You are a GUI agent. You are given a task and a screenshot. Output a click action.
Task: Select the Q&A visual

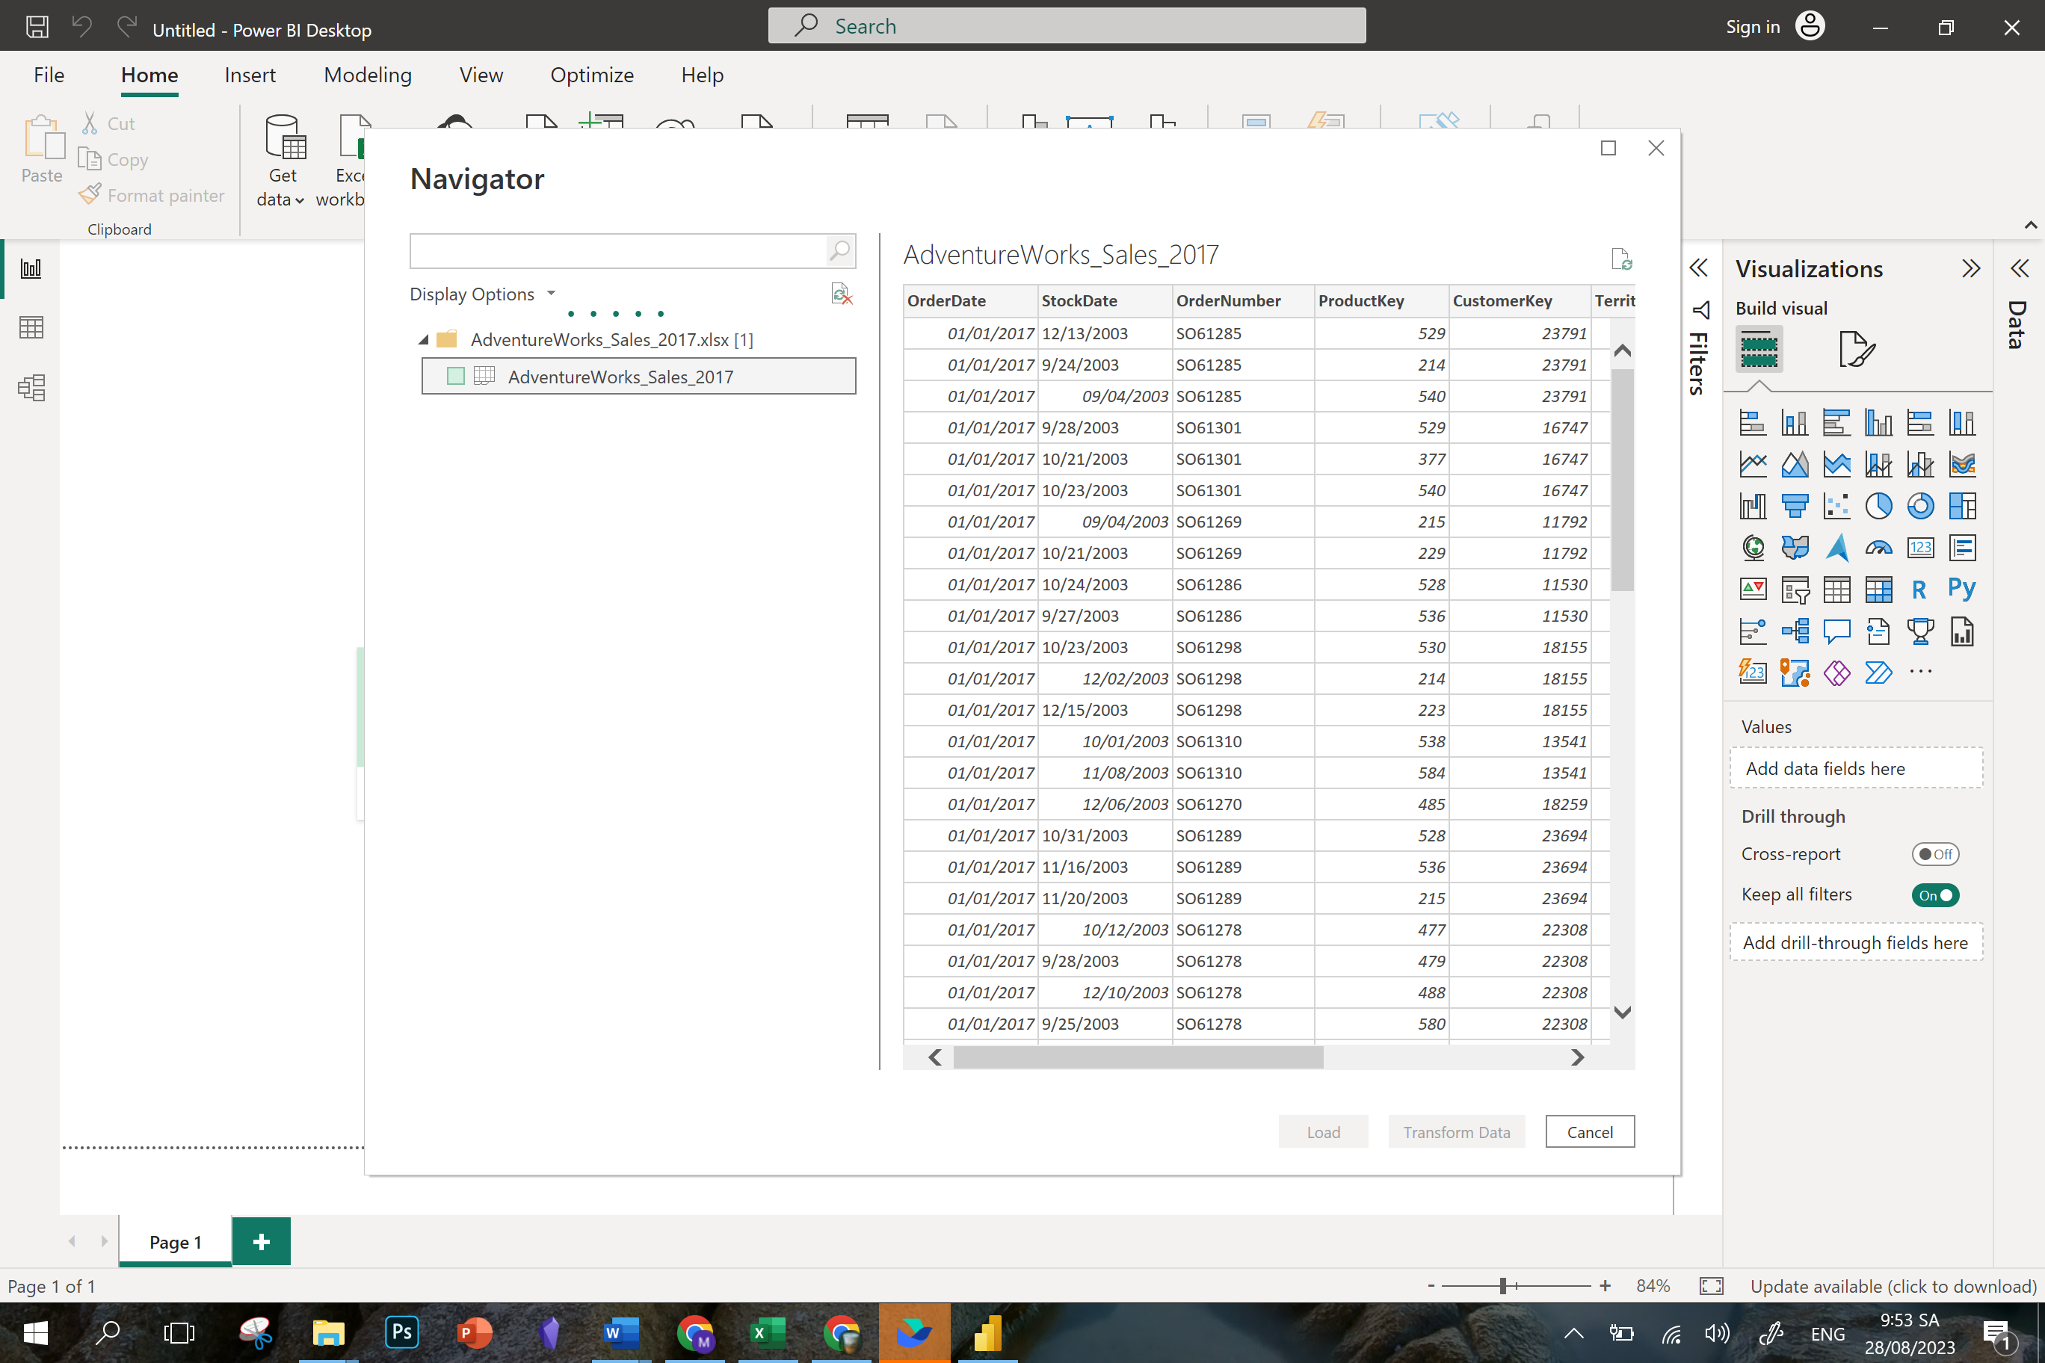coord(1836,631)
